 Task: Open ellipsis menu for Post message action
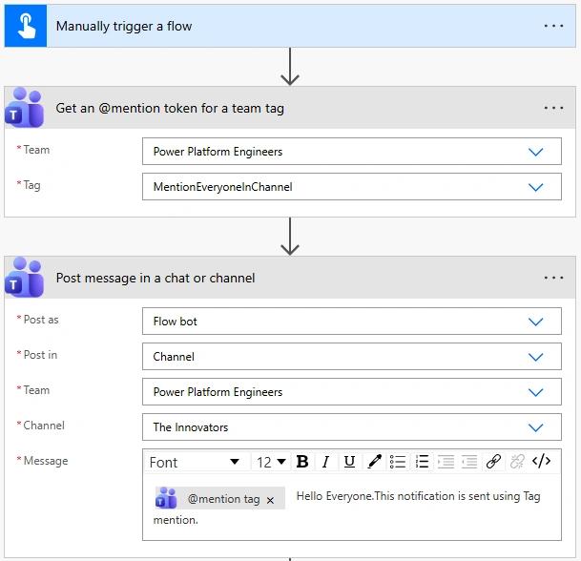[x=553, y=278]
